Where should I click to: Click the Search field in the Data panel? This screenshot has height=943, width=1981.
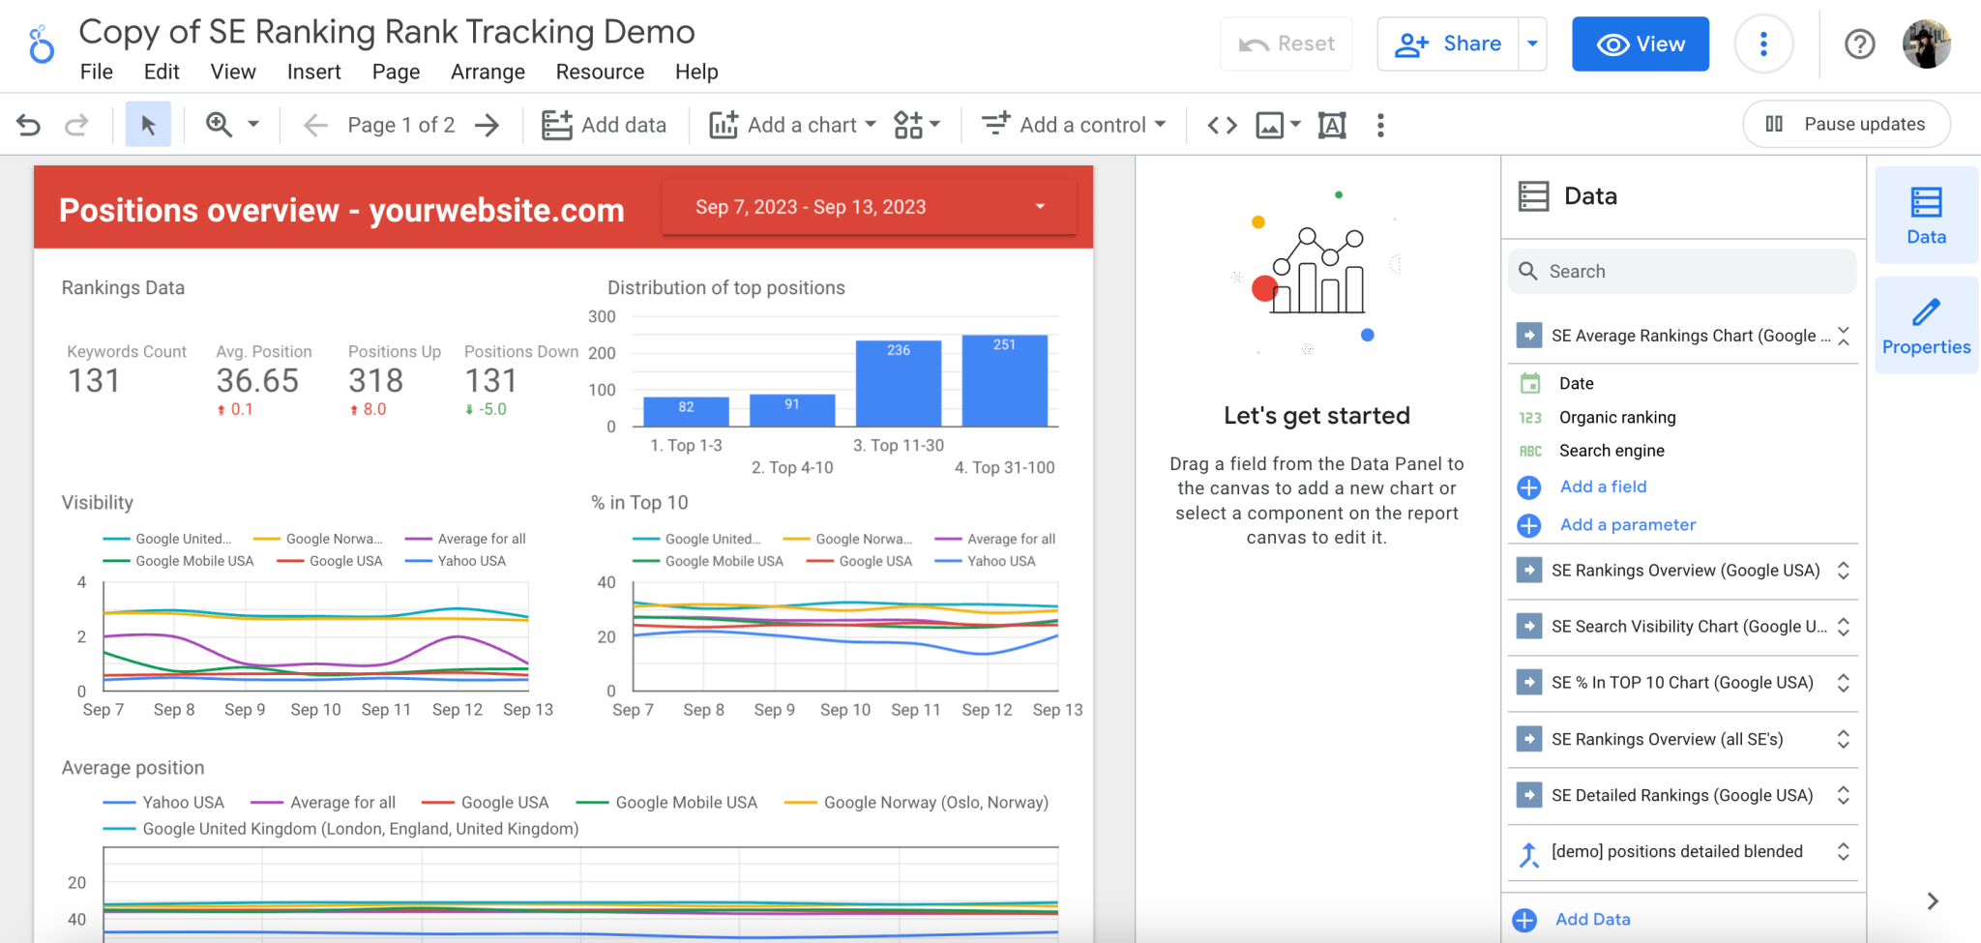(x=1681, y=271)
